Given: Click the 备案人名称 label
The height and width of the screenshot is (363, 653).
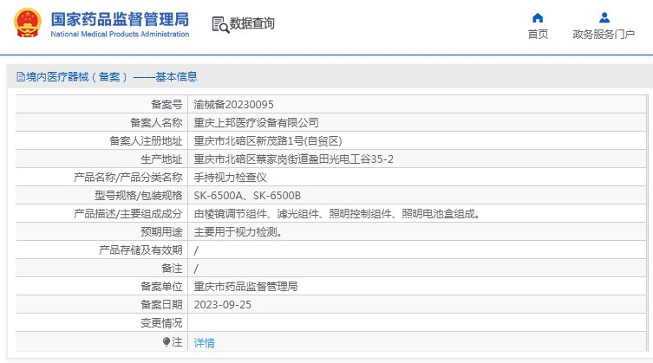Looking at the screenshot, I should point(156,122).
